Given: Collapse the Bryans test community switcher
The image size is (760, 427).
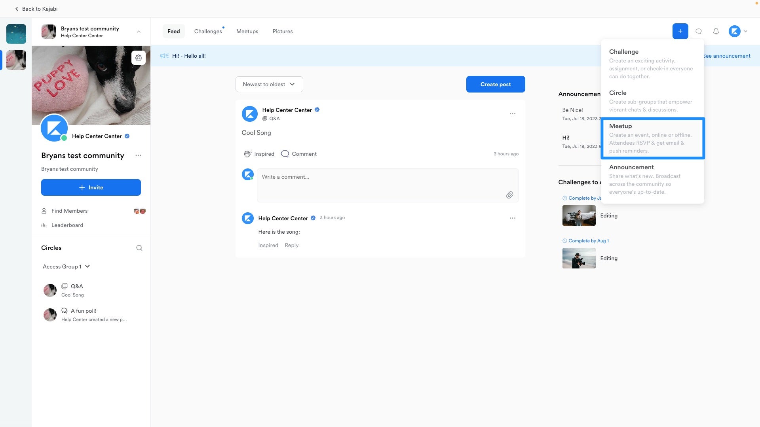Looking at the screenshot, I should click(139, 32).
